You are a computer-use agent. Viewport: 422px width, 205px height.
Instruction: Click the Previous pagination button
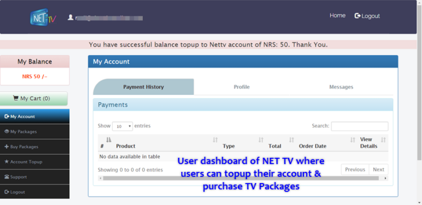pos(355,170)
